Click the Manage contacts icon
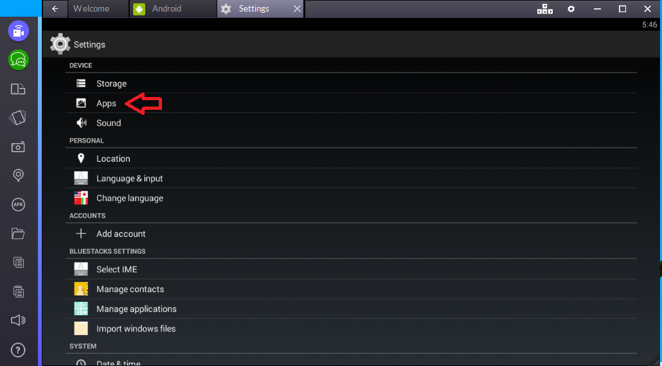Screen dimensions: 662x366 point(81,289)
